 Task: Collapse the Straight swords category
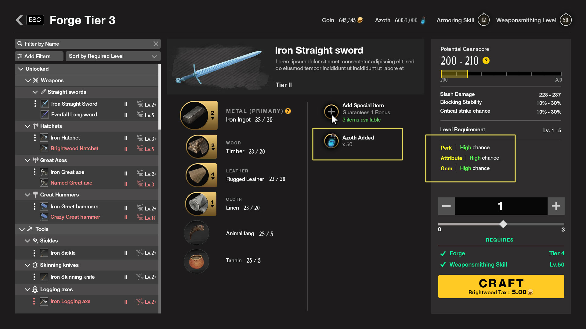(x=35, y=92)
